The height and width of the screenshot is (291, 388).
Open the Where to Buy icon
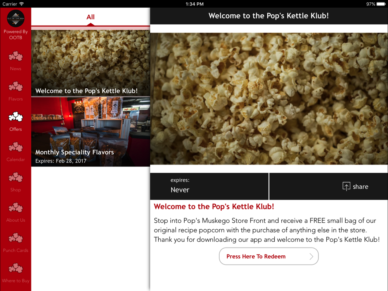click(x=16, y=268)
